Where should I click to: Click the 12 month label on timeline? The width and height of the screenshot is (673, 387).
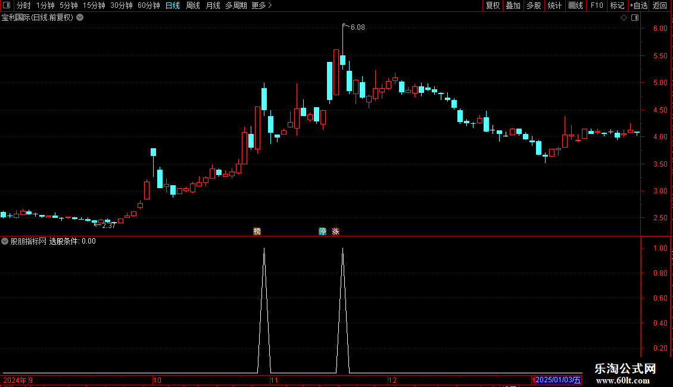coord(392,380)
